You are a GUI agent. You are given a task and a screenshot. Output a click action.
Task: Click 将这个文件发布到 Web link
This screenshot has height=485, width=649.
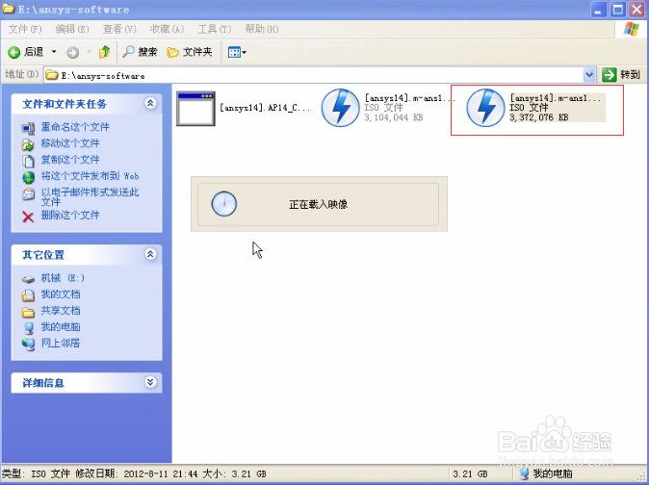coord(90,176)
